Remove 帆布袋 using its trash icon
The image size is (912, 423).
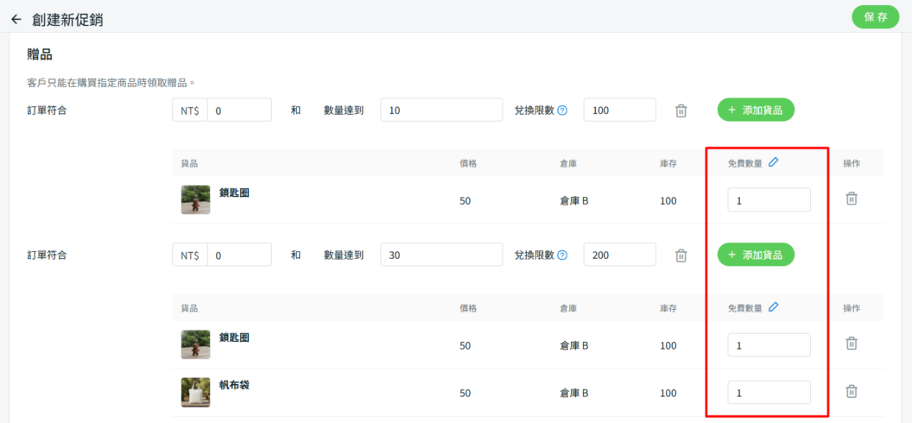[851, 391]
